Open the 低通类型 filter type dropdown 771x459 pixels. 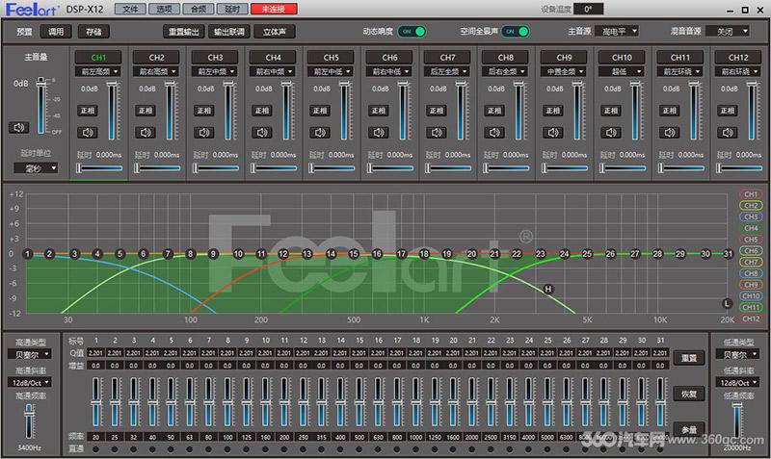[x=737, y=354]
